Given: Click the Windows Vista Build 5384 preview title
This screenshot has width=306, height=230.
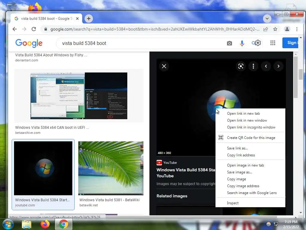Looking at the screenshot, I should pos(186,173).
